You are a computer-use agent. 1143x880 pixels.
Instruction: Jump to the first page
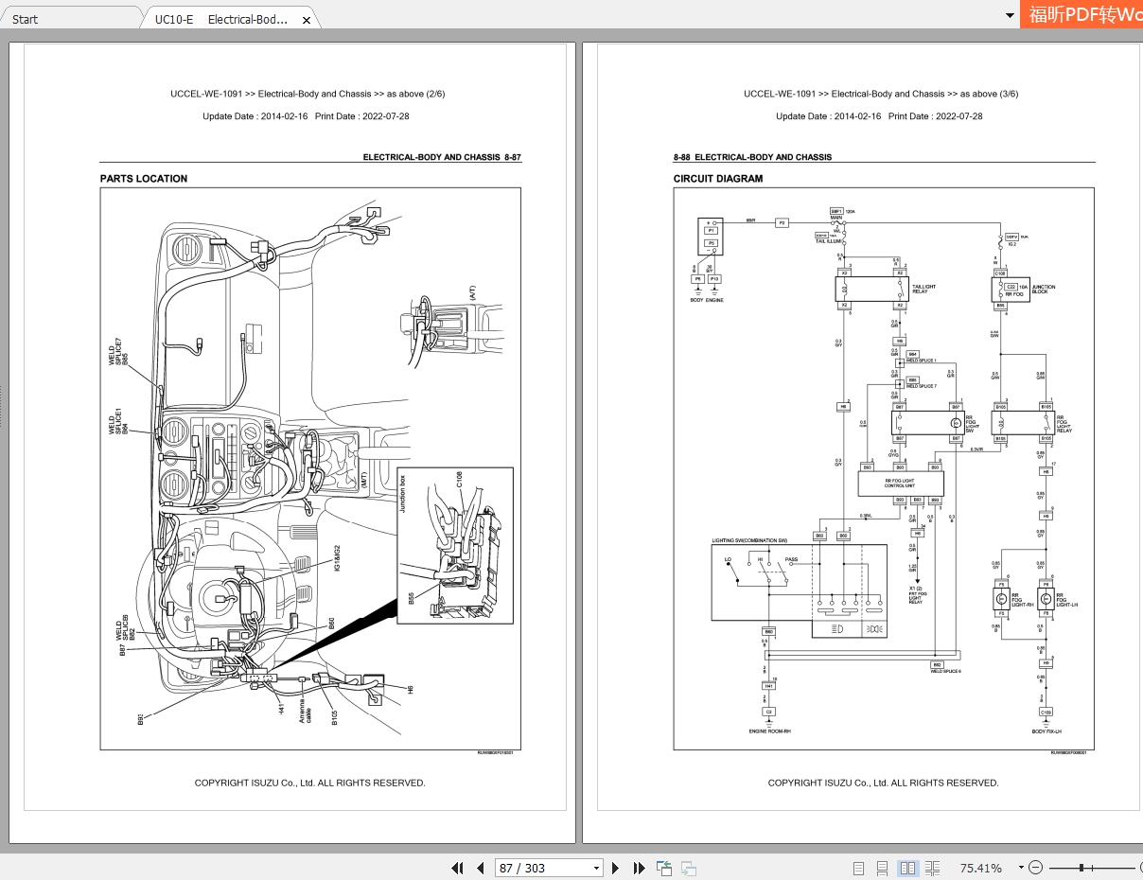457,868
